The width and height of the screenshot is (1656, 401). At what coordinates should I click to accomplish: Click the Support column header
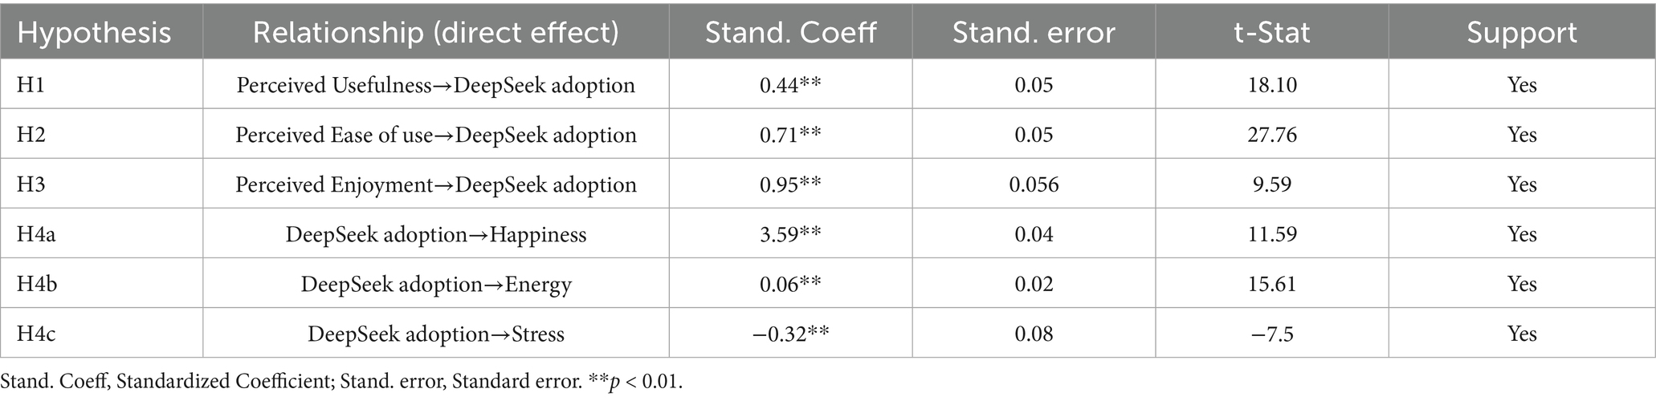tap(1522, 33)
